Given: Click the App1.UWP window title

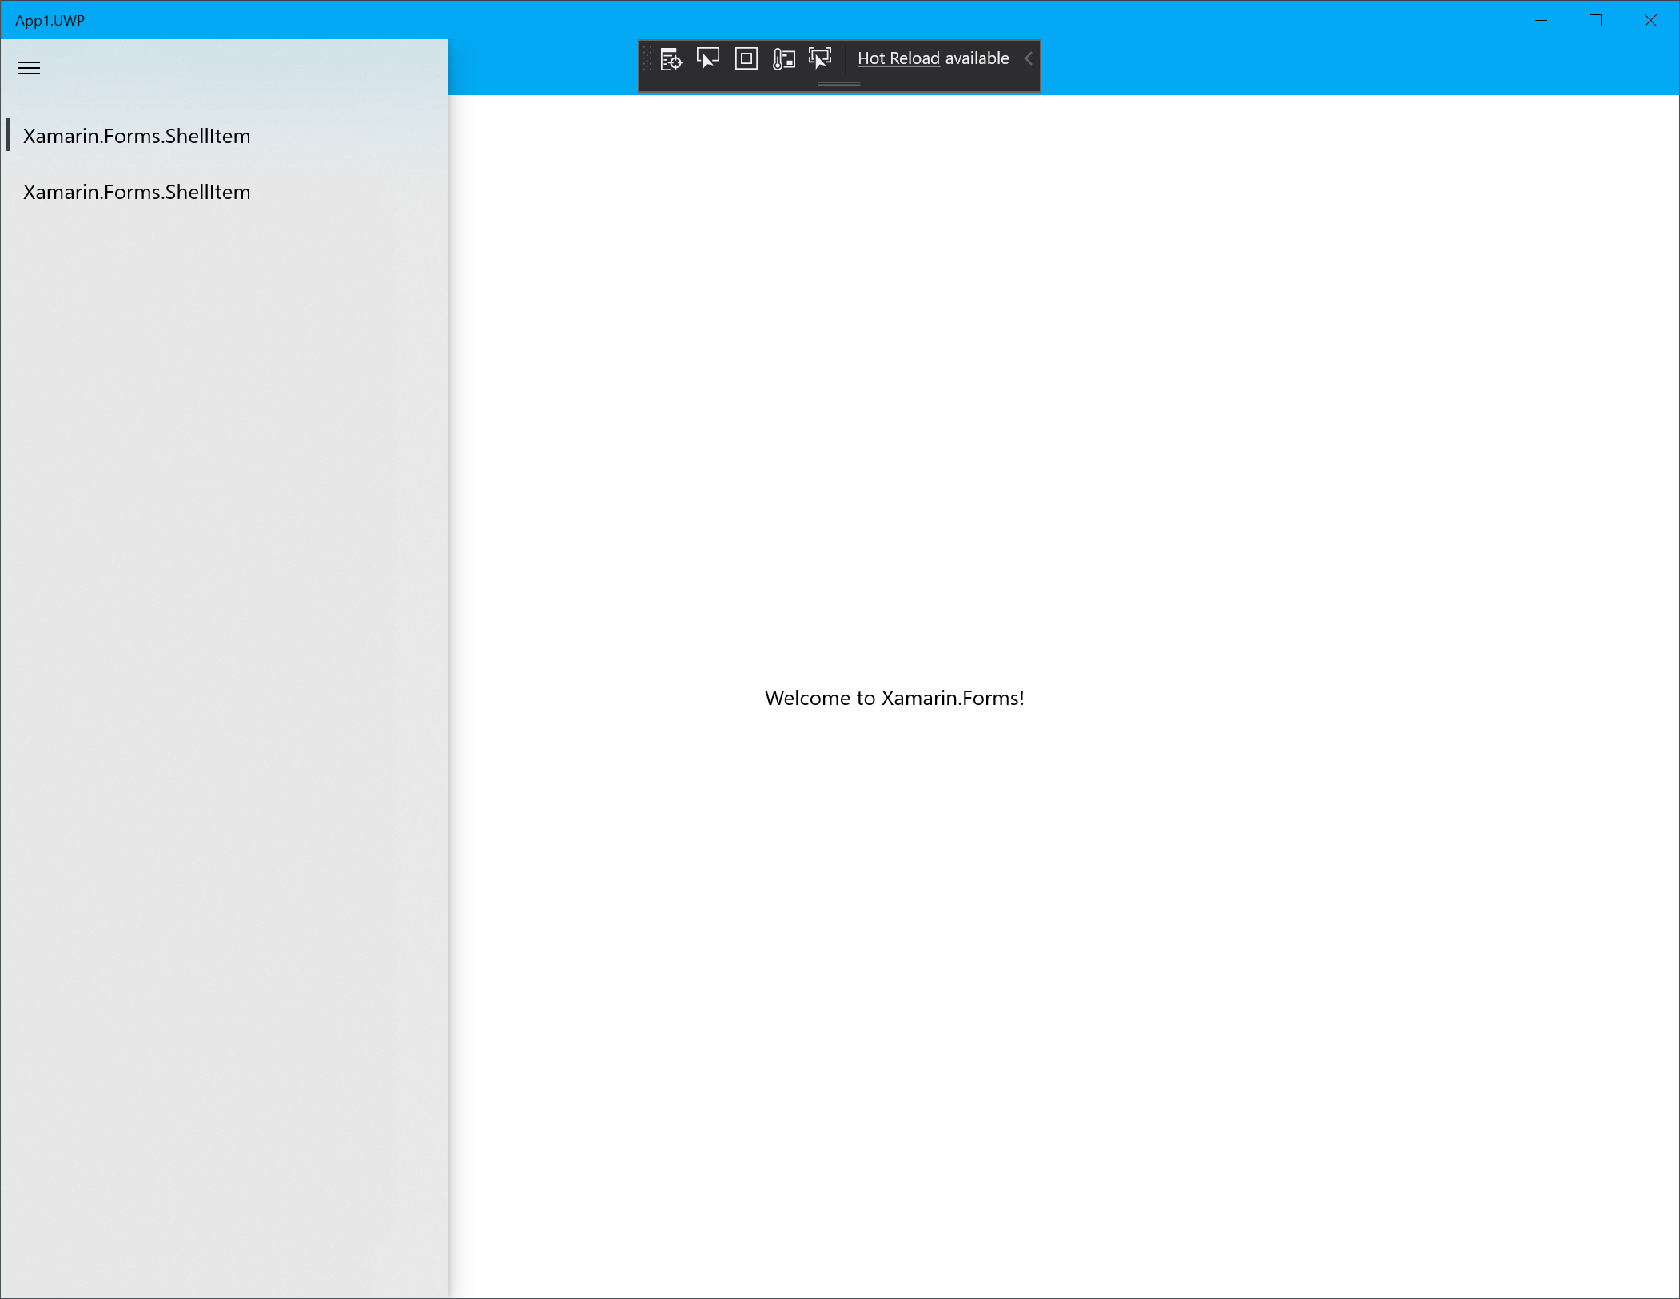Looking at the screenshot, I should pyautogui.click(x=50, y=21).
